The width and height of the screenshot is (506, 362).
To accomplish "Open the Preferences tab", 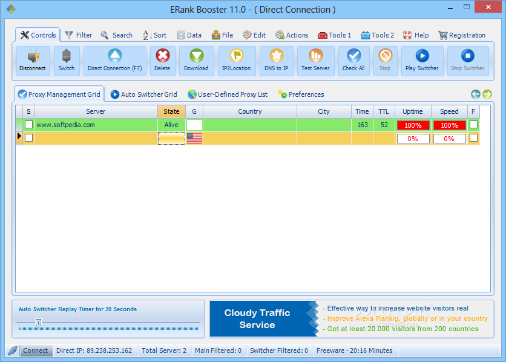I will click(x=301, y=94).
